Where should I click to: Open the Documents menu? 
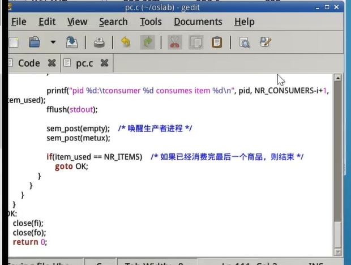(x=198, y=22)
